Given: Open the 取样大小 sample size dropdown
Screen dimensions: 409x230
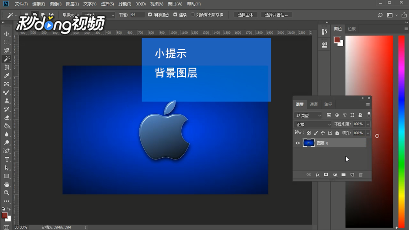Looking at the screenshot, I should point(98,15).
